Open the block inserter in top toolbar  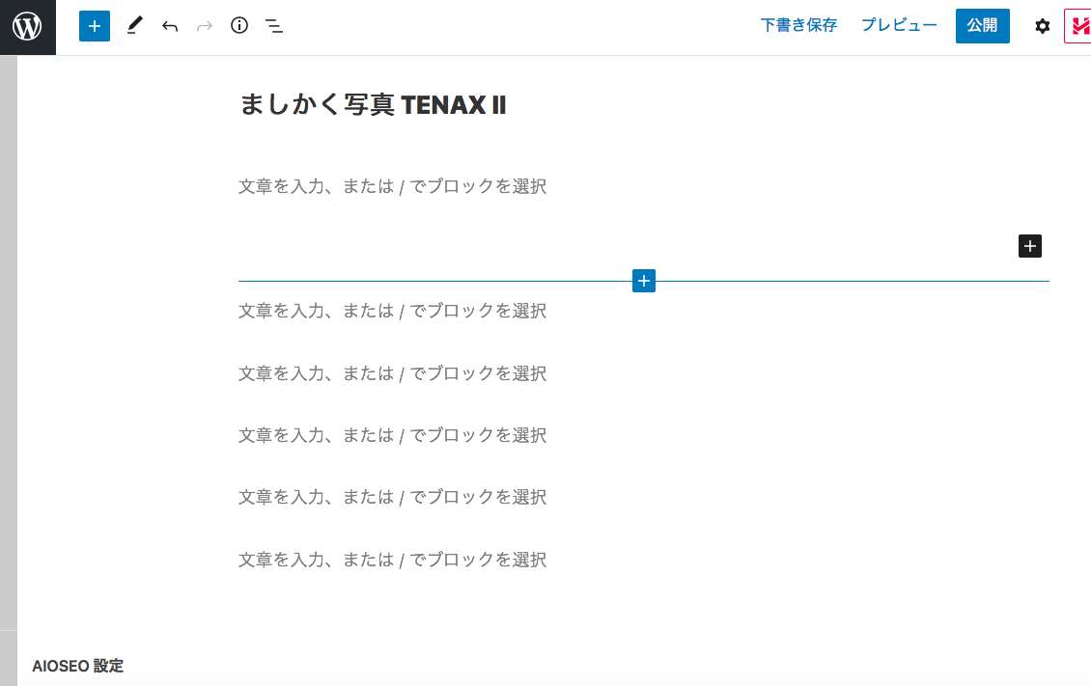coord(95,26)
